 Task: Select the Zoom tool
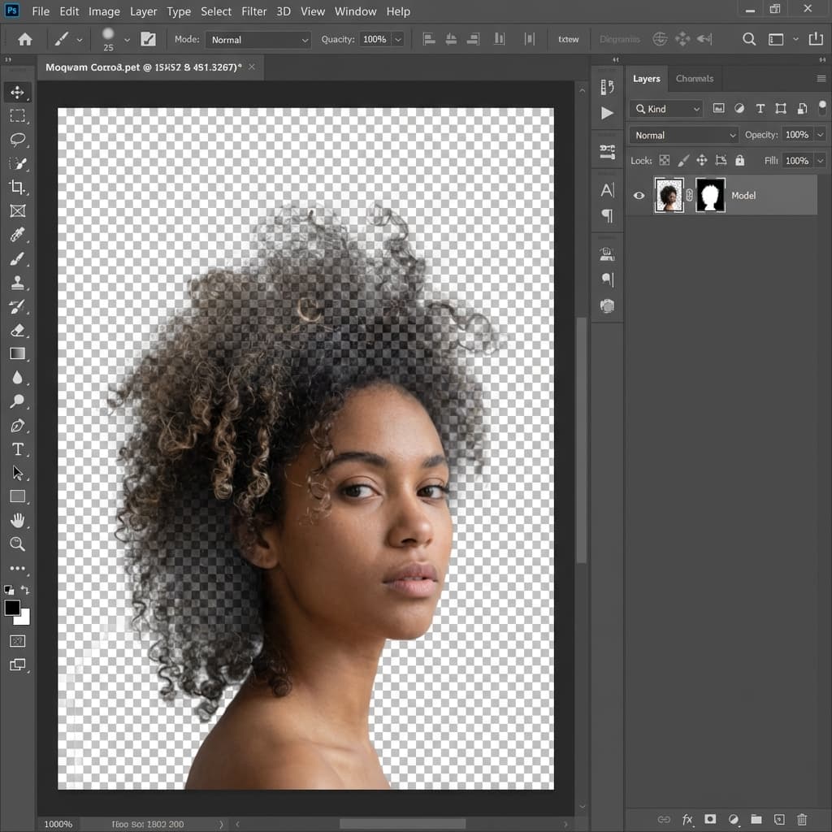click(18, 544)
